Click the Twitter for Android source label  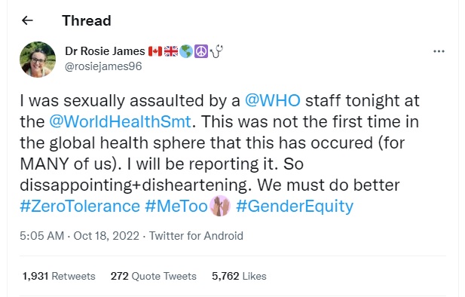(196, 236)
